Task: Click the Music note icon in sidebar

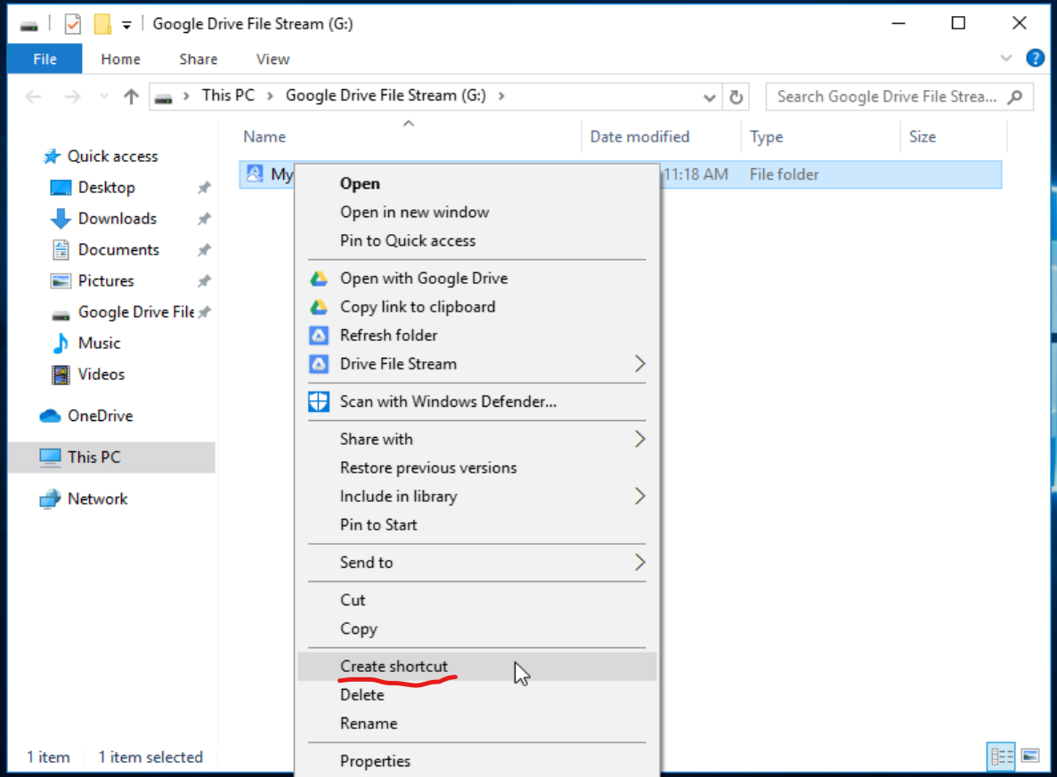Action: (61, 343)
